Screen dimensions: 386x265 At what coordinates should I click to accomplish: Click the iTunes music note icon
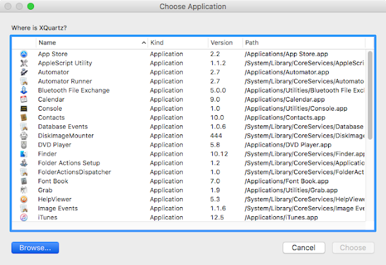24,217
